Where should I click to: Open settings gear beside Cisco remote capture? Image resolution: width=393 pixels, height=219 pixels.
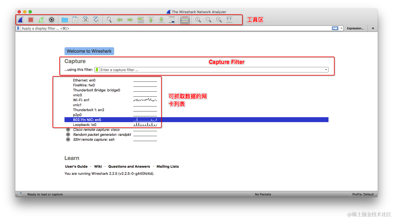[68, 130]
